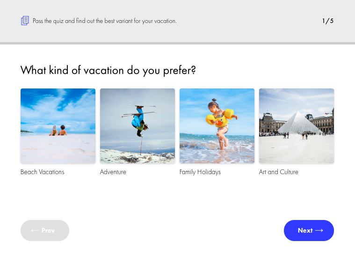Click the quiz progress bar under header
The image size is (355, 264).
(177, 43)
